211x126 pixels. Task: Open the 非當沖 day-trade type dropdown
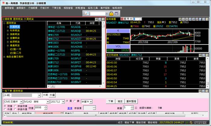click(x=91, y=102)
